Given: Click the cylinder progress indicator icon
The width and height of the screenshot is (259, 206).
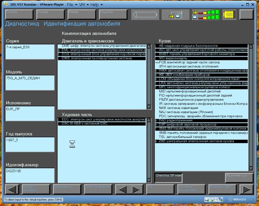Looking at the screenshot, I should [x=145, y=15].
